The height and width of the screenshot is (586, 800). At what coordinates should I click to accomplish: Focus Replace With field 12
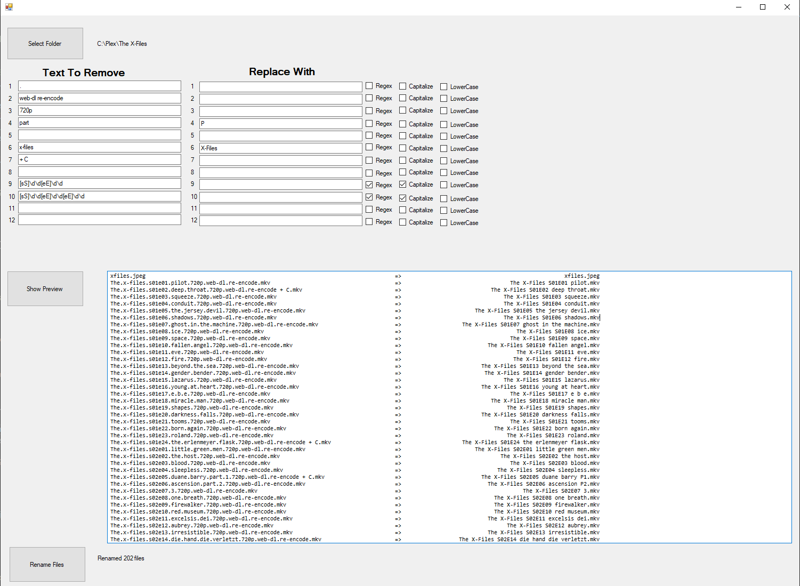click(281, 220)
